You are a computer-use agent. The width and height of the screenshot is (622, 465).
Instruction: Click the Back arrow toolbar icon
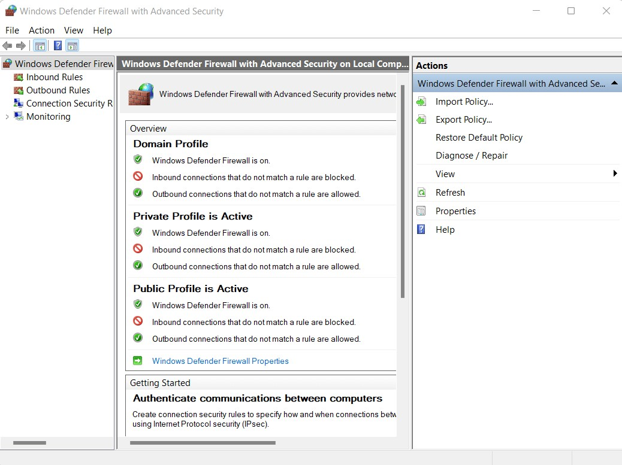pyautogui.click(x=7, y=46)
